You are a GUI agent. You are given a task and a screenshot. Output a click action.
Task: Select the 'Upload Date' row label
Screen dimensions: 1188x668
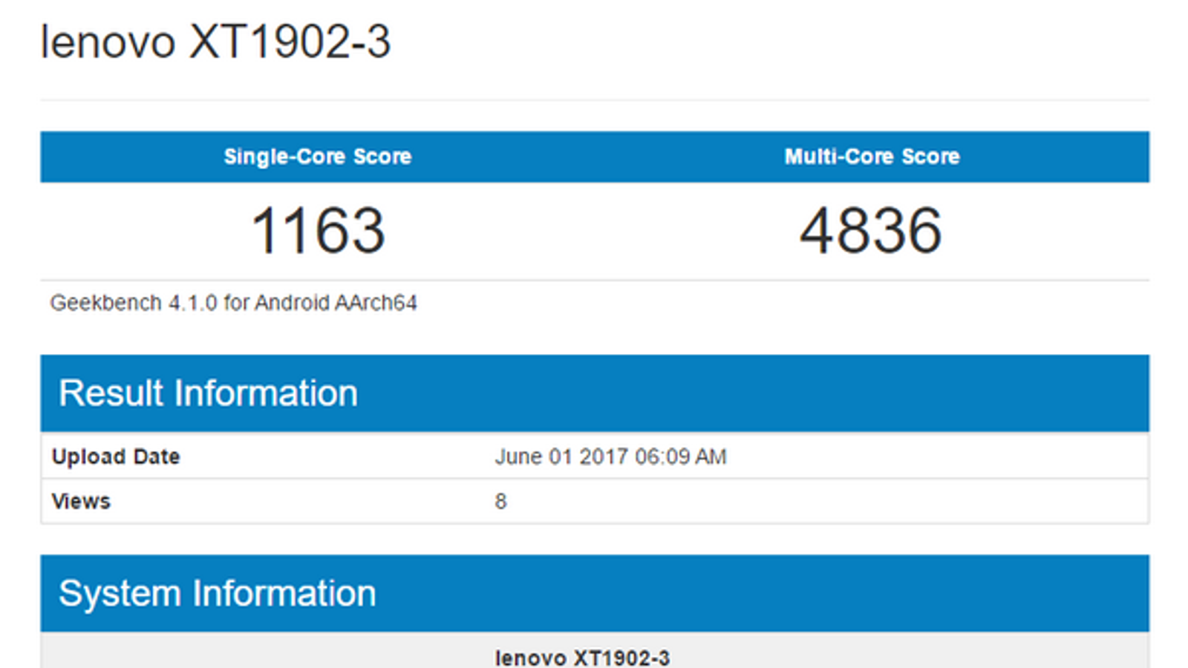(x=116, y=456)
